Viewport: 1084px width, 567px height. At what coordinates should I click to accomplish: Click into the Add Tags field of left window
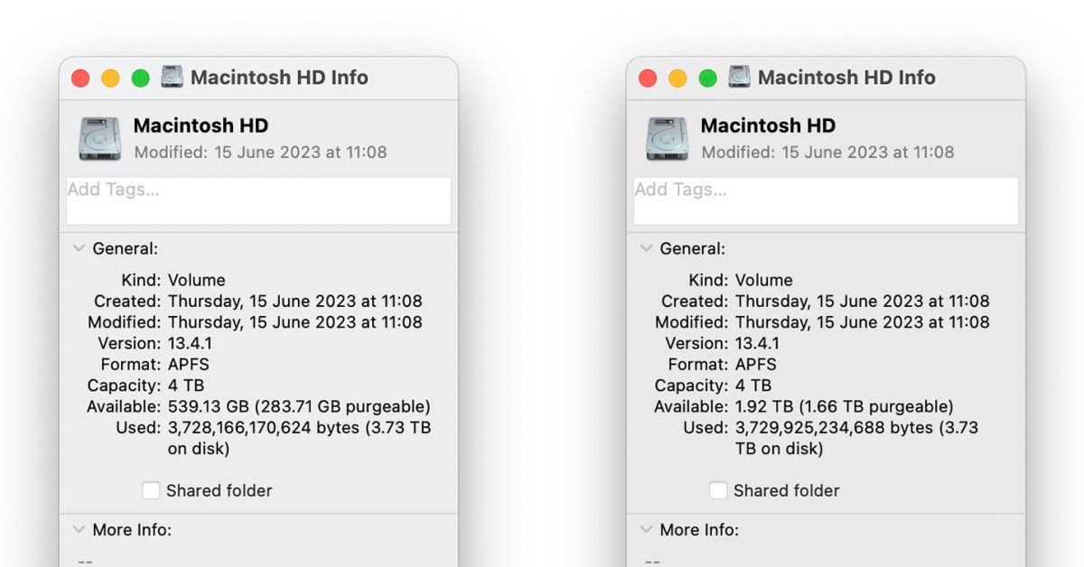tap(257, 200)
